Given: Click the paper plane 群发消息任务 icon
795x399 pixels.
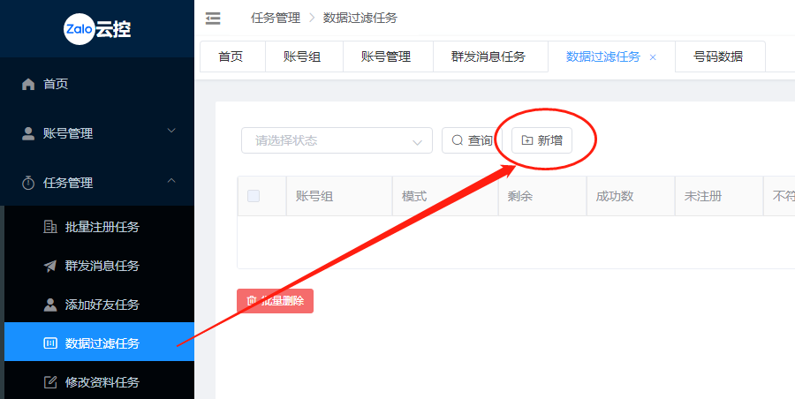Looking at the screenshot, I should pyautogui.click(x=50, y=266).
